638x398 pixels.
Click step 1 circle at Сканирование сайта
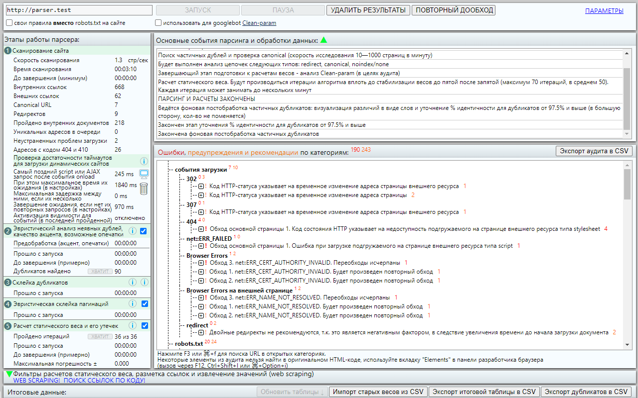pyautogui.click(x=8, y=51)
